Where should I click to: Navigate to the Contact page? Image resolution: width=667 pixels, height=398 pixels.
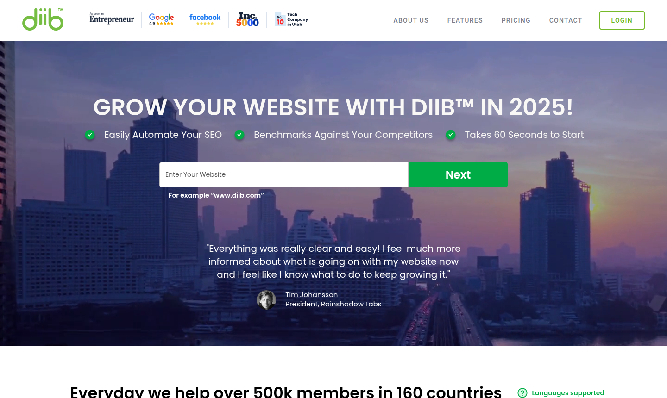point(566,20)
